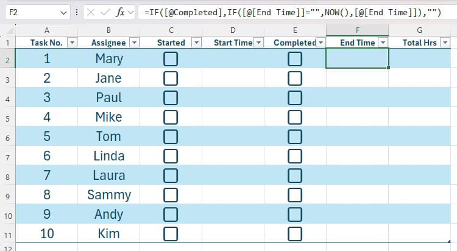Check the Started box for Jane
457x251 pixels.
coord(171,78)
